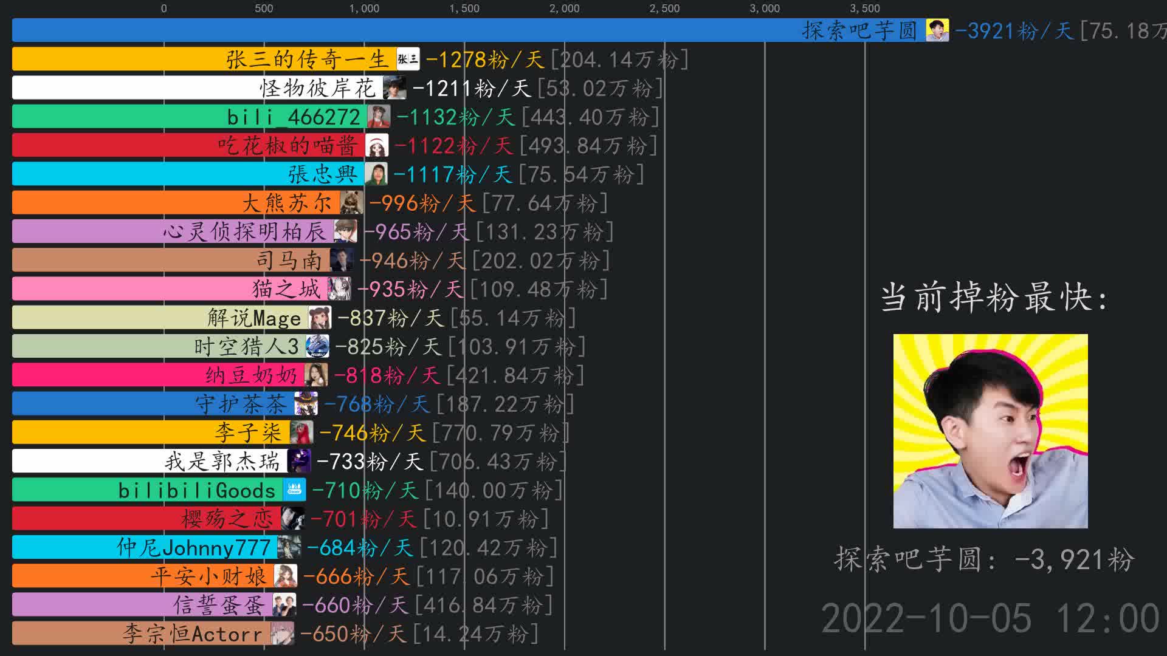Click the avatar beside 解说Mage

tap(320, 318)
